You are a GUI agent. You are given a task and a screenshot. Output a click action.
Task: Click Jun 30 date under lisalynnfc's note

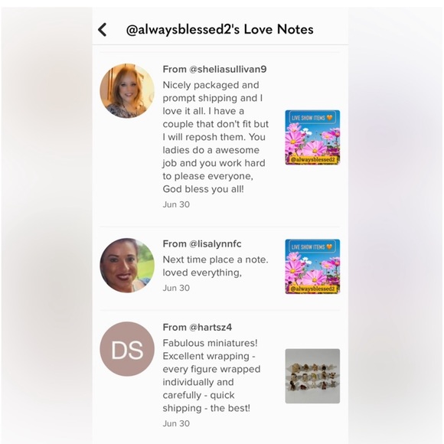point(176,288)
